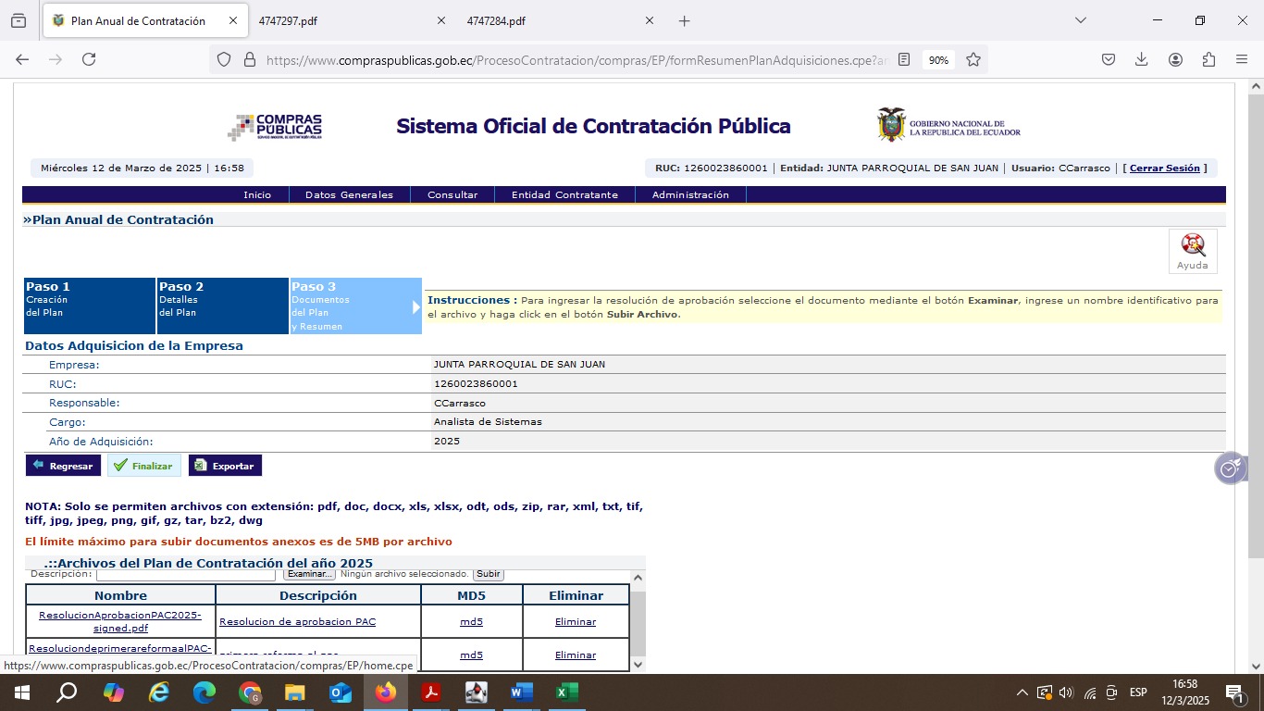Open the Firefox hamburger application menu
Screen dimensions: 1264x711
1242,59
